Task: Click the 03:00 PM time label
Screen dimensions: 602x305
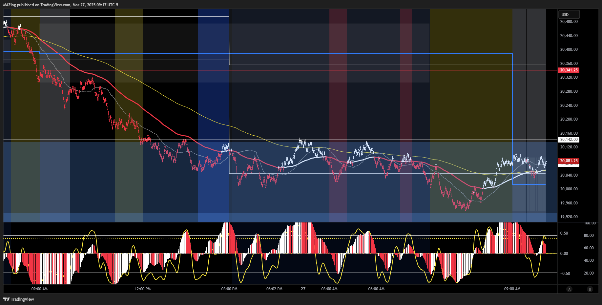Action: pyautogui.click(x=229, y=289)
